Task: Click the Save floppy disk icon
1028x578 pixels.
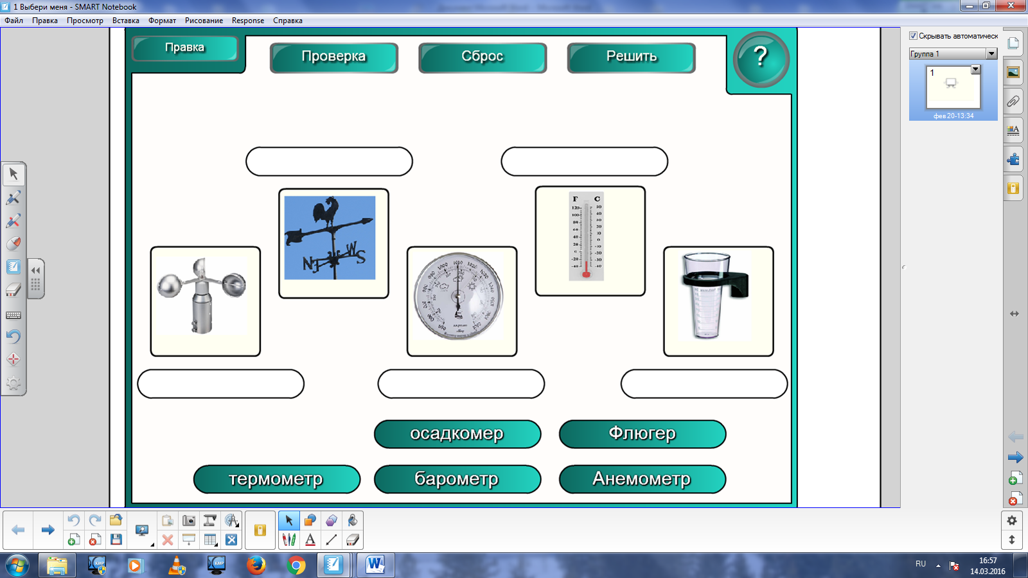Action: pyautogui.click(x=116, y=539)
